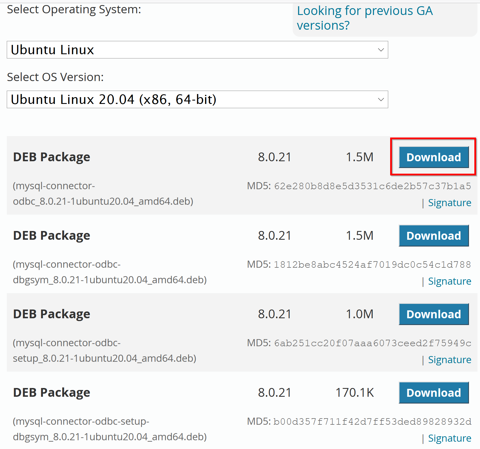Download the mysql-connector-odbc-setup-dbgsym DEB package
The image size is (480, 449).
click(434, 393)
